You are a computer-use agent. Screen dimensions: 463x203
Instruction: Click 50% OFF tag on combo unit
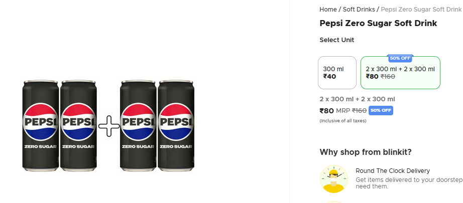tap(400, 58)
